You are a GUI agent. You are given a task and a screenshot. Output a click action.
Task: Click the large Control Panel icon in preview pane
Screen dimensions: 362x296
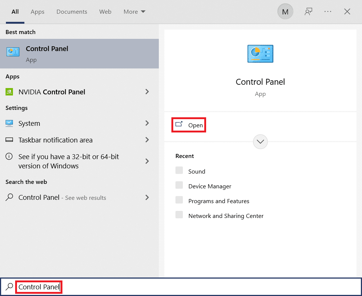coord(260,54)
